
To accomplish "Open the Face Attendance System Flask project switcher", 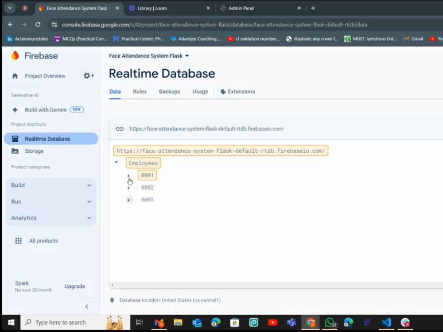I will 148,56.
